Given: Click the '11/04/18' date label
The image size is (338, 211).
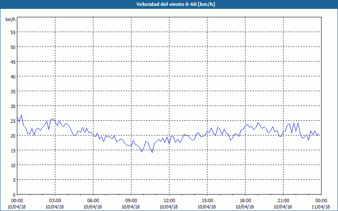Looking at the screenshot, I should [x=321, y=207].
